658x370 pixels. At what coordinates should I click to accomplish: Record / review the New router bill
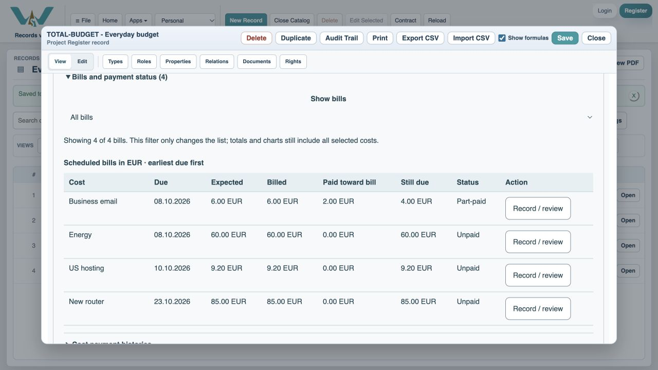tap(538, 309)
